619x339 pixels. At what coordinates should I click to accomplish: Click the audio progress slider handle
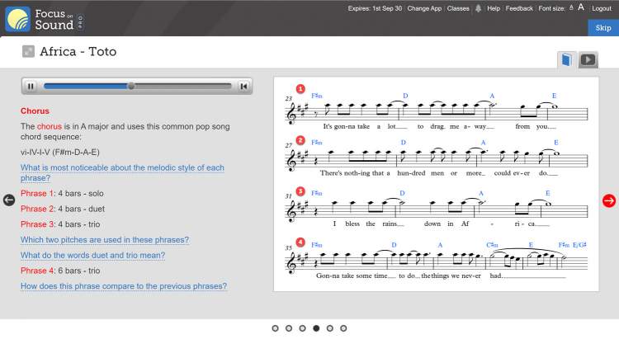click(x=131, y=86)
